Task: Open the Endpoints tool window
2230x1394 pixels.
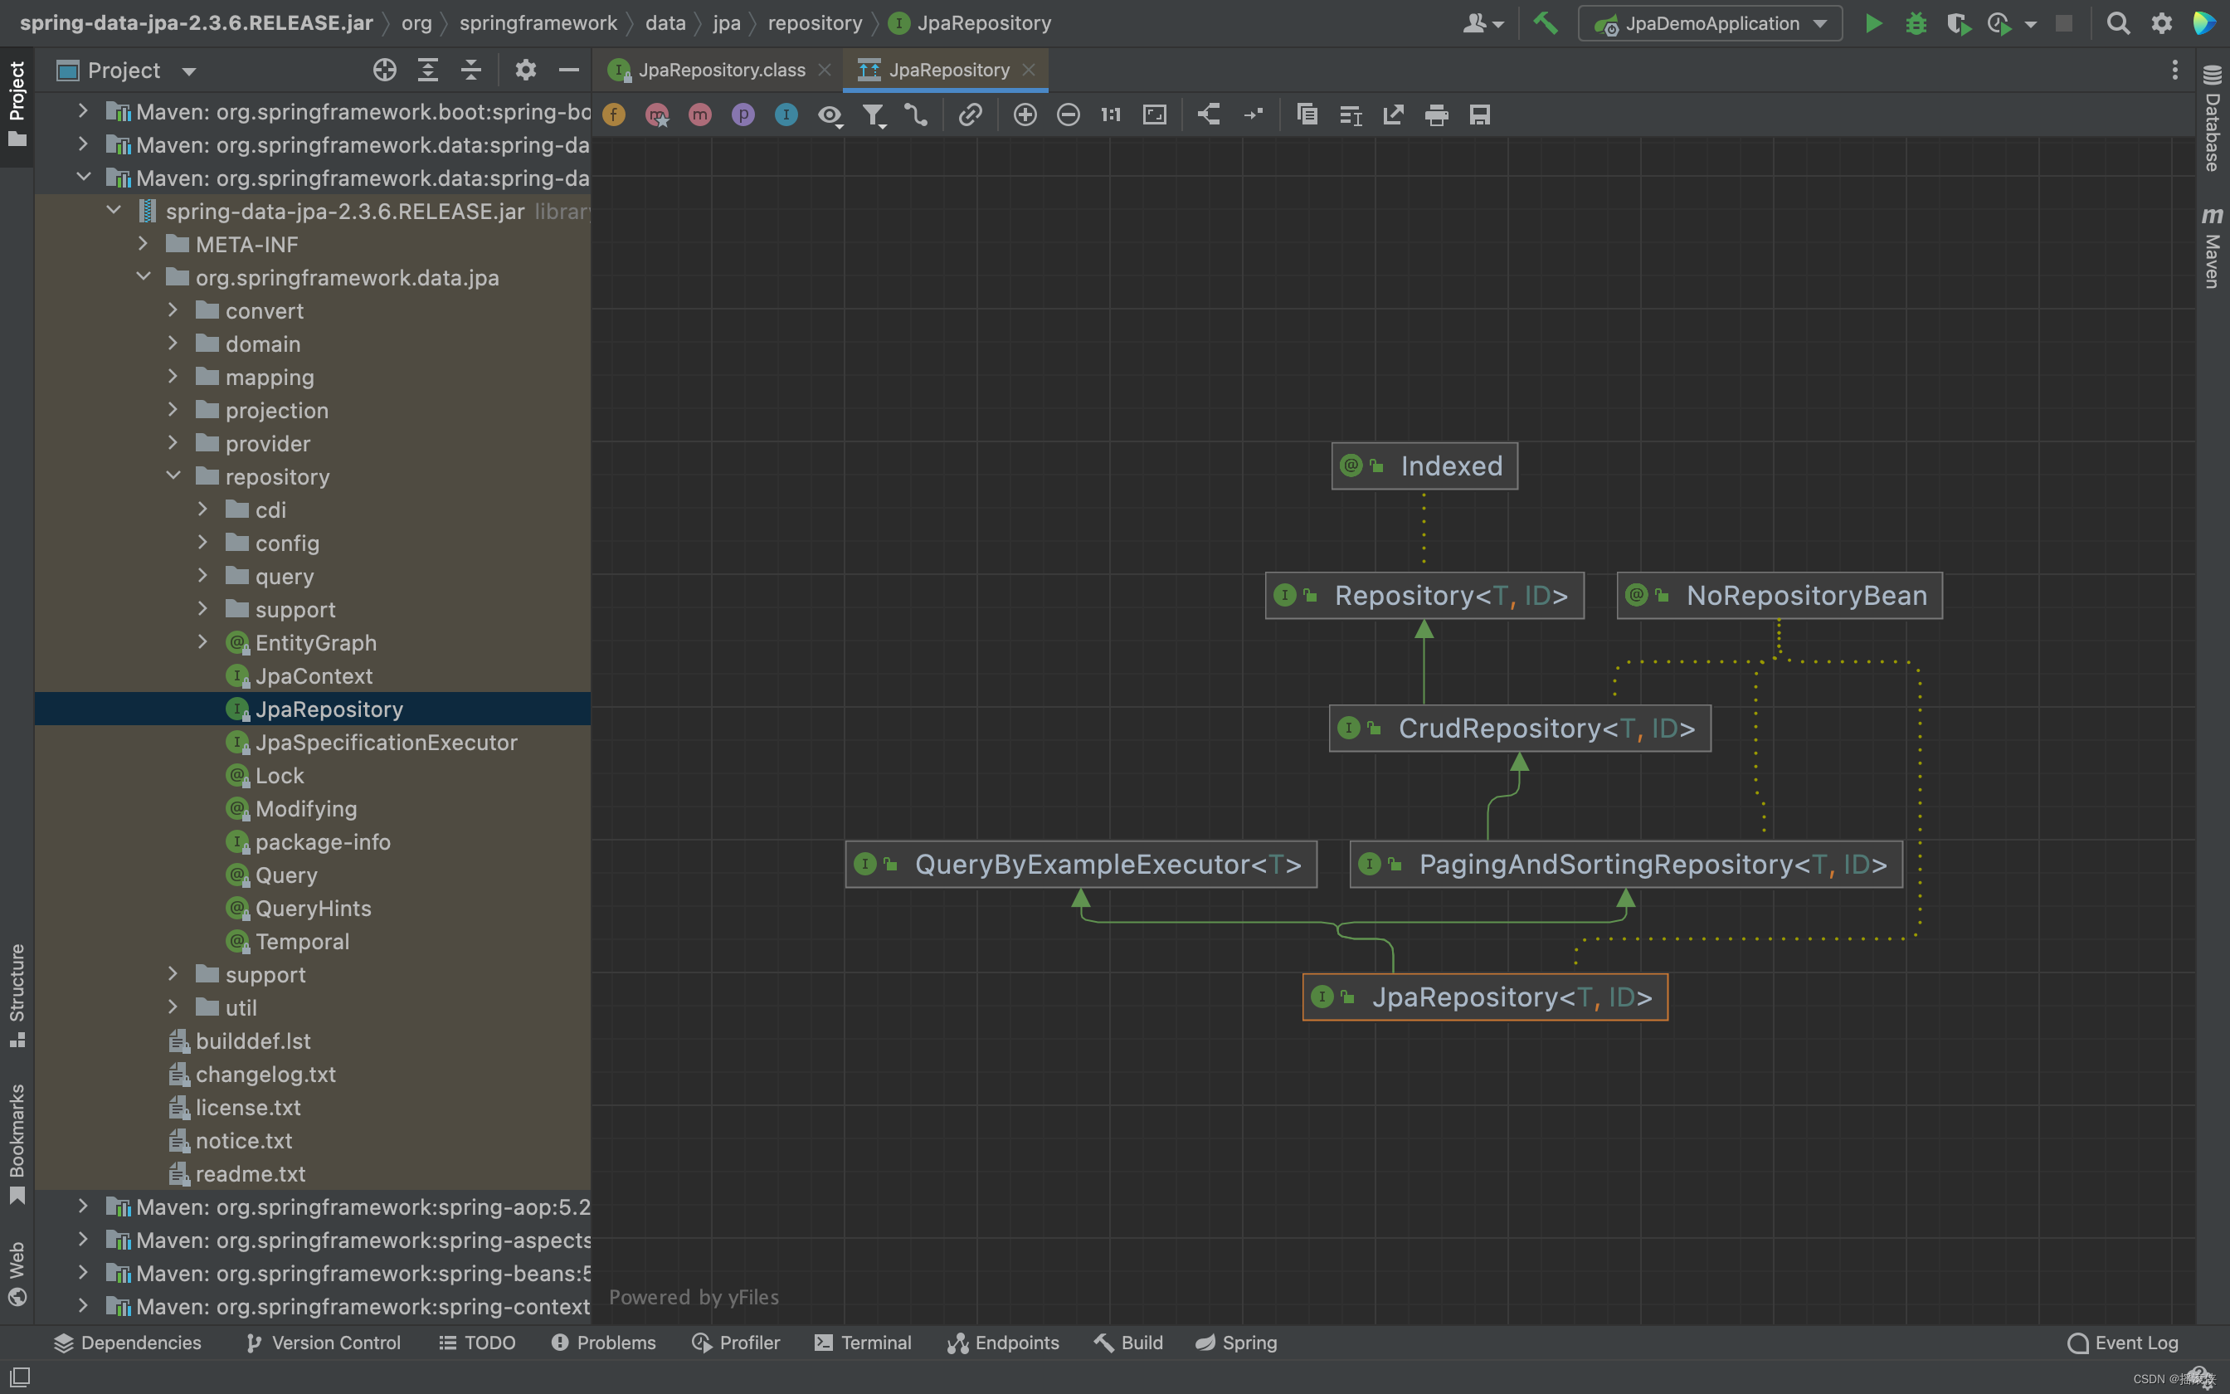Action: point(1004,1343)
